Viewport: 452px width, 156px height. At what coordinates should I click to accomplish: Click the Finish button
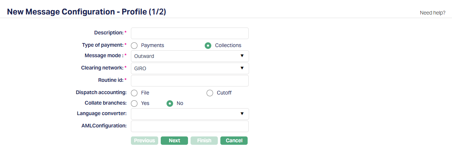(204, 140)
